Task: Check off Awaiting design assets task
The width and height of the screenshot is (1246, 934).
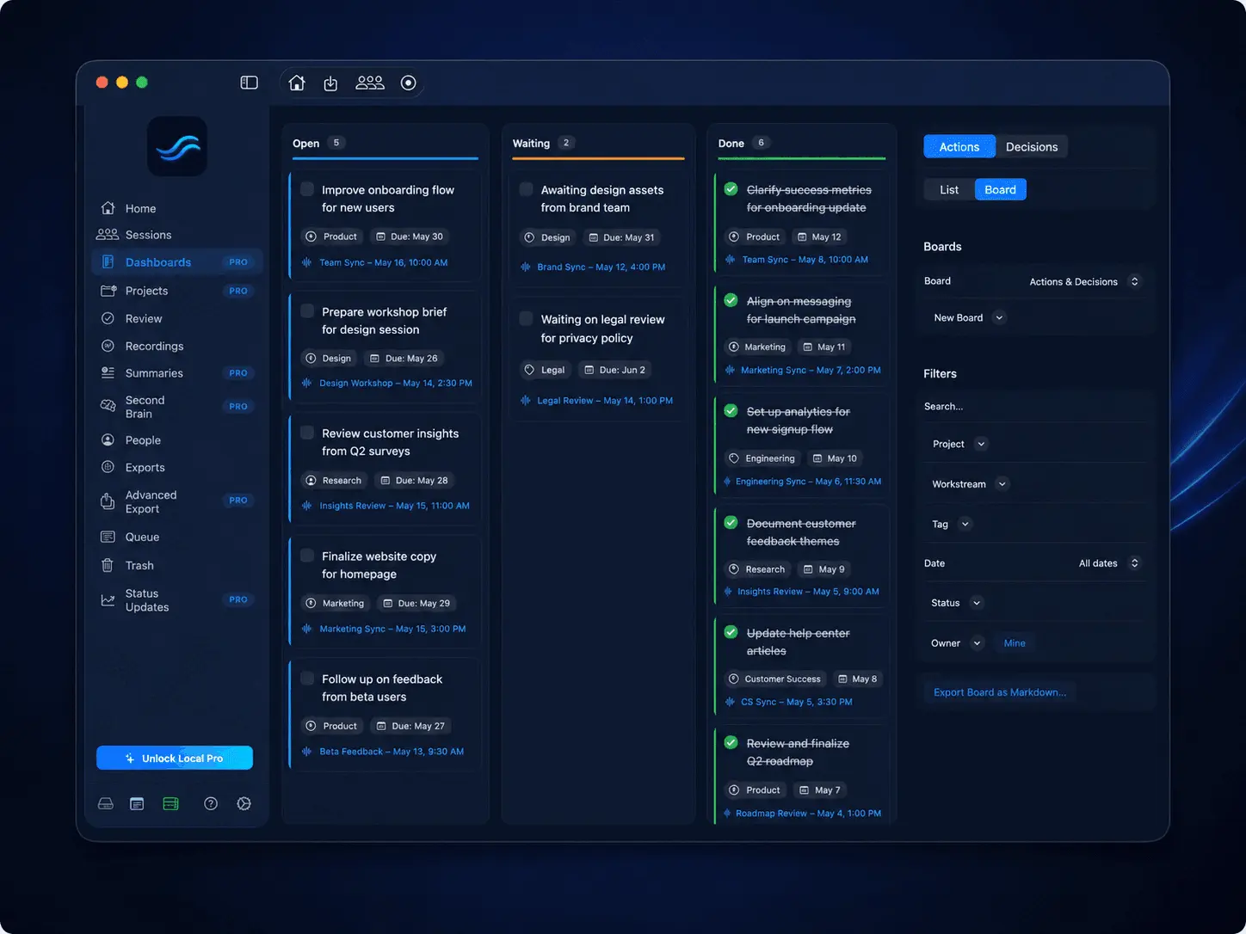Action: pyautogui.click(x=526, y=189)
